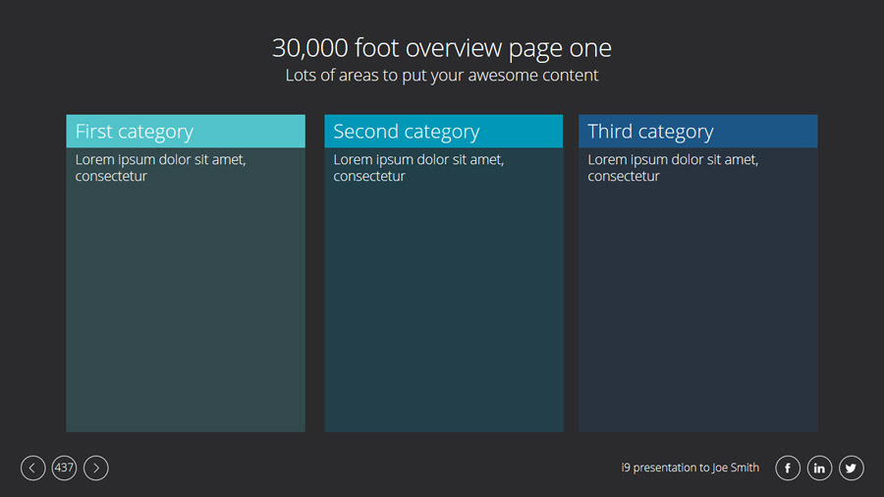The image size is (884, 497).
Task: Click Lorem ipsum text under First category
Action: tap(160, 168)
